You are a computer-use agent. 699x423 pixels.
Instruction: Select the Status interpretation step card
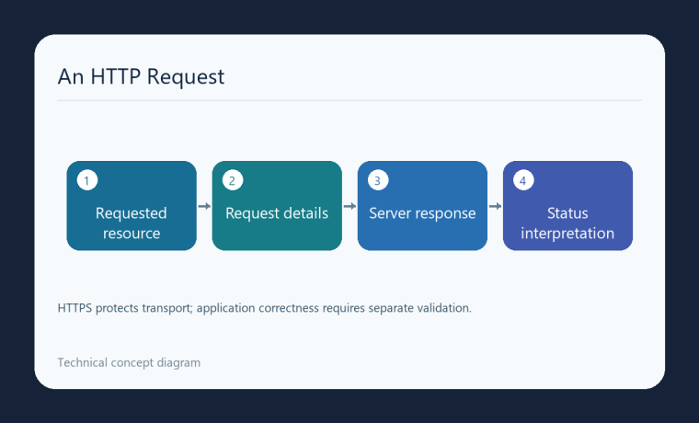tap(567, 205)
